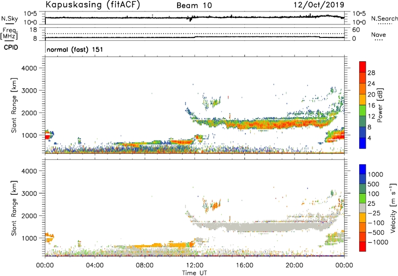Click the '500' velocity colorbar value
398x276 pixels.
coord(375,184)
